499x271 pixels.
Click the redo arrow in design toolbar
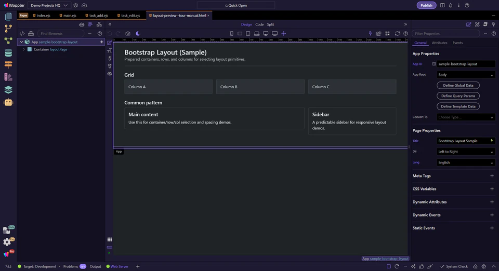point(118,33)
